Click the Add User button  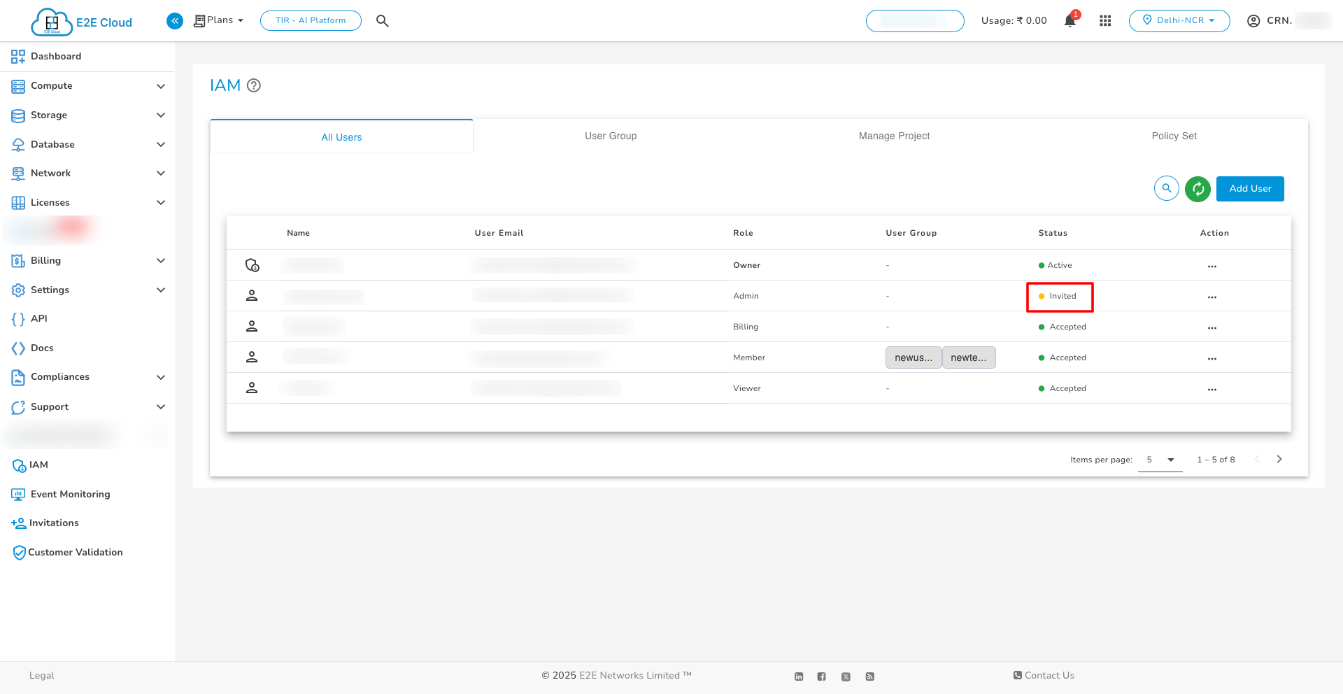coord(1250,188)
